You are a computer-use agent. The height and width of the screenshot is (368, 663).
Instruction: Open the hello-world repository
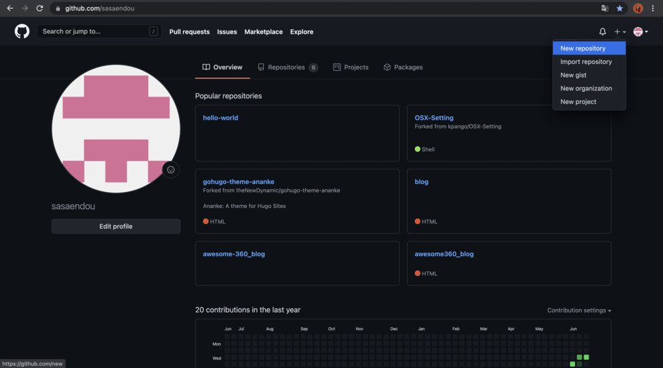(x=220, y=118)
